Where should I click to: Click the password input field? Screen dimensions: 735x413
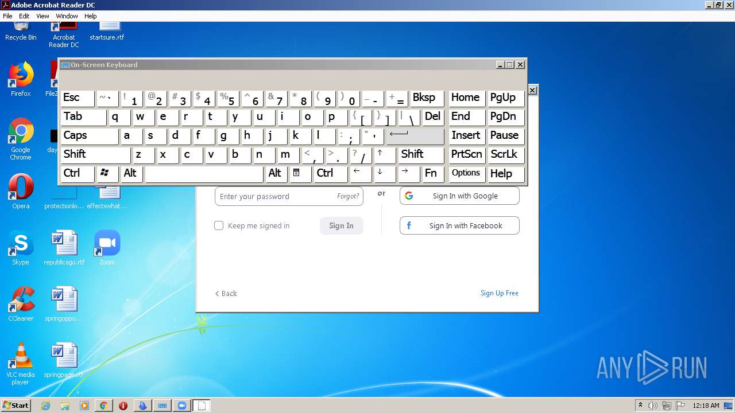[289, 196]
